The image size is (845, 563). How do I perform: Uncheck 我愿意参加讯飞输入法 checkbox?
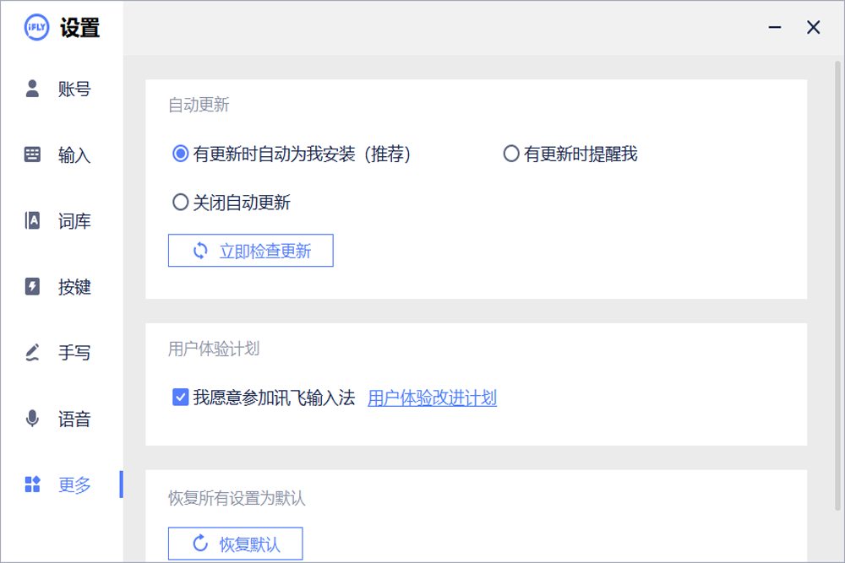pyautogui.click(x=180, y=398)
